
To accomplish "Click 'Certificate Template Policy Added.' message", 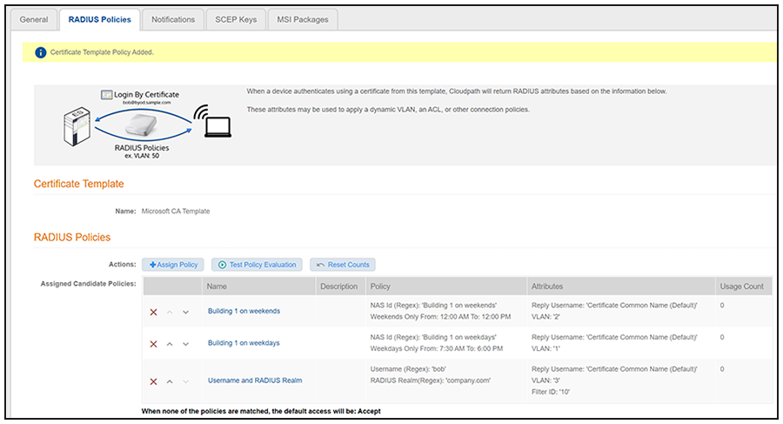I will pyautogui.click(x=102, y=52).
